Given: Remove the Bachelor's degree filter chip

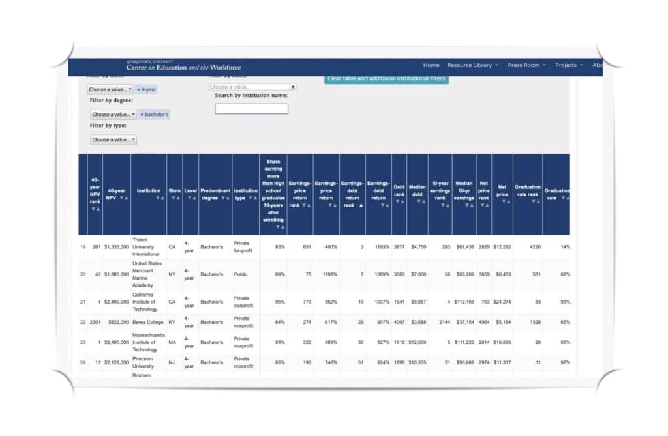Looking at the screenshot, I should (x=142, y=115).
